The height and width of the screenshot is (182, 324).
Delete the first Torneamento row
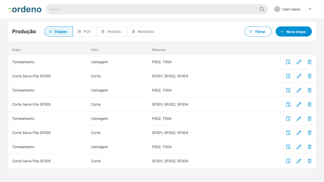point(309,62)
